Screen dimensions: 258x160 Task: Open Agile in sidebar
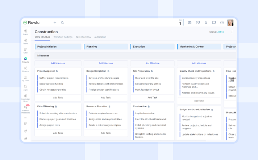pyautogui.click(x=25, y=88)
